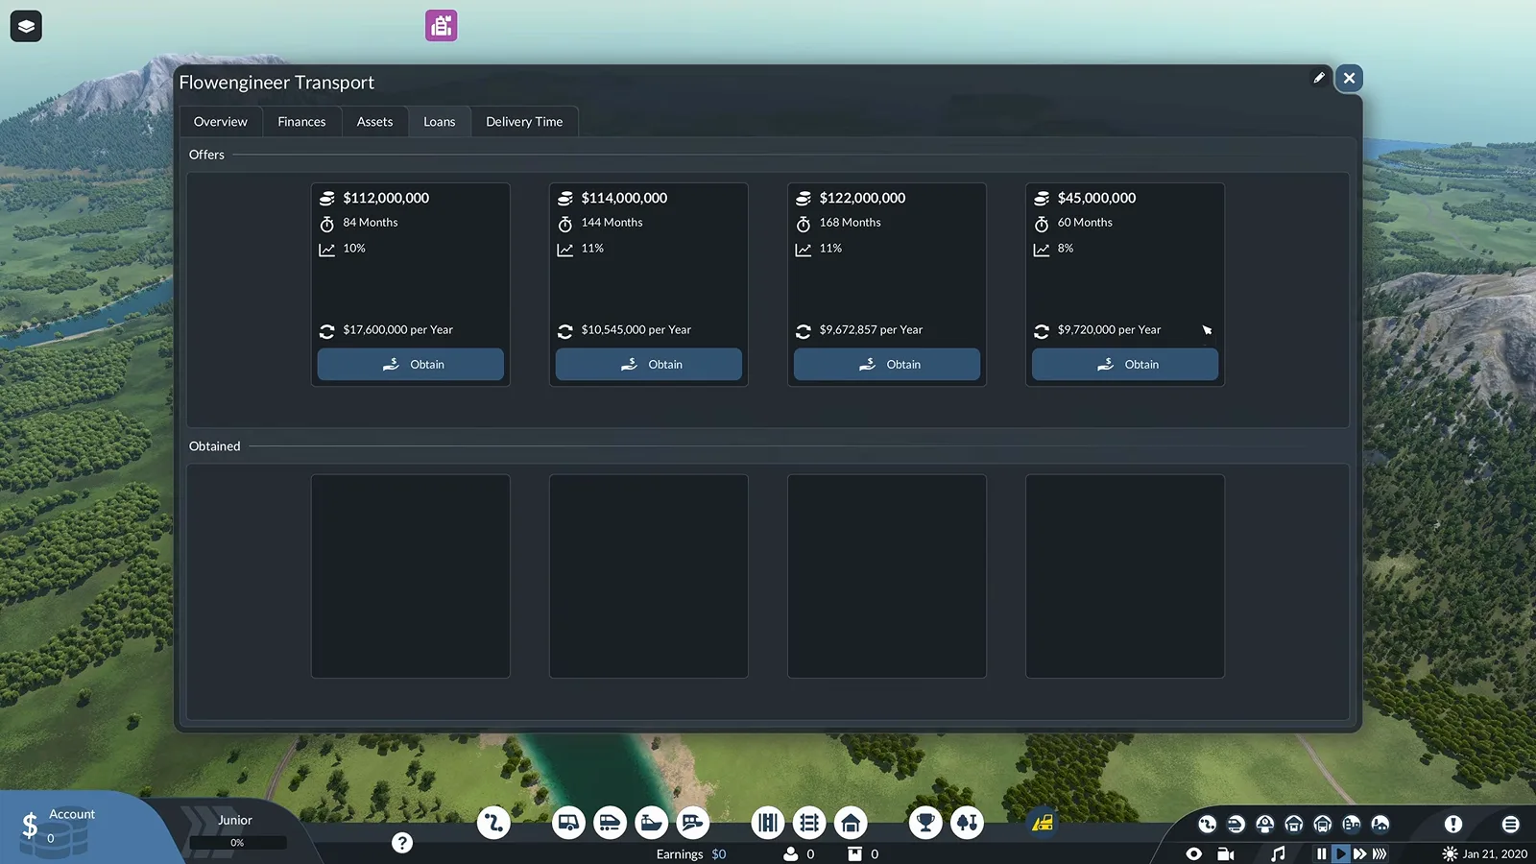This screenshot has height=864, width=1536.
Task: Set game to normal play speed
Action: 1341,853
